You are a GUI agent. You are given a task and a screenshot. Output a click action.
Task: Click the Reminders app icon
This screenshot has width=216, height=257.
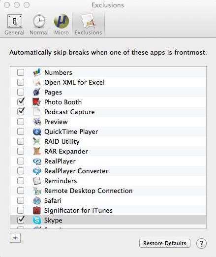(x=37, y=181)
